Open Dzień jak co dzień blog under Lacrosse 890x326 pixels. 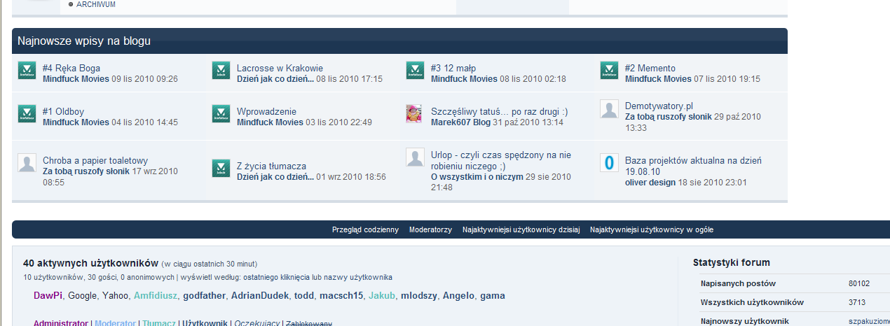point(275,79)
